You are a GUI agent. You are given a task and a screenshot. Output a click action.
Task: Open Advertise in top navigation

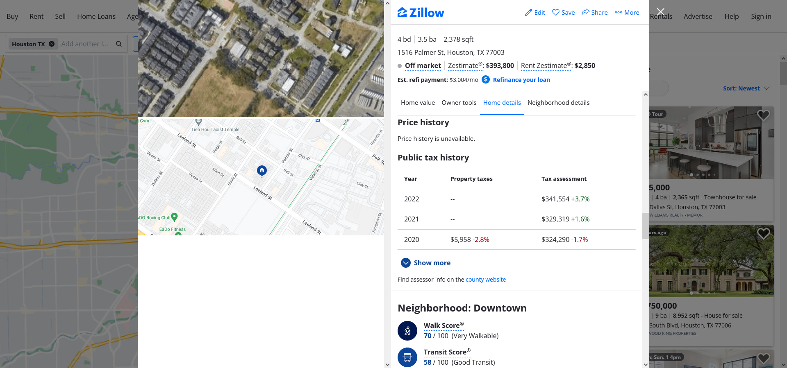[698, 16]
